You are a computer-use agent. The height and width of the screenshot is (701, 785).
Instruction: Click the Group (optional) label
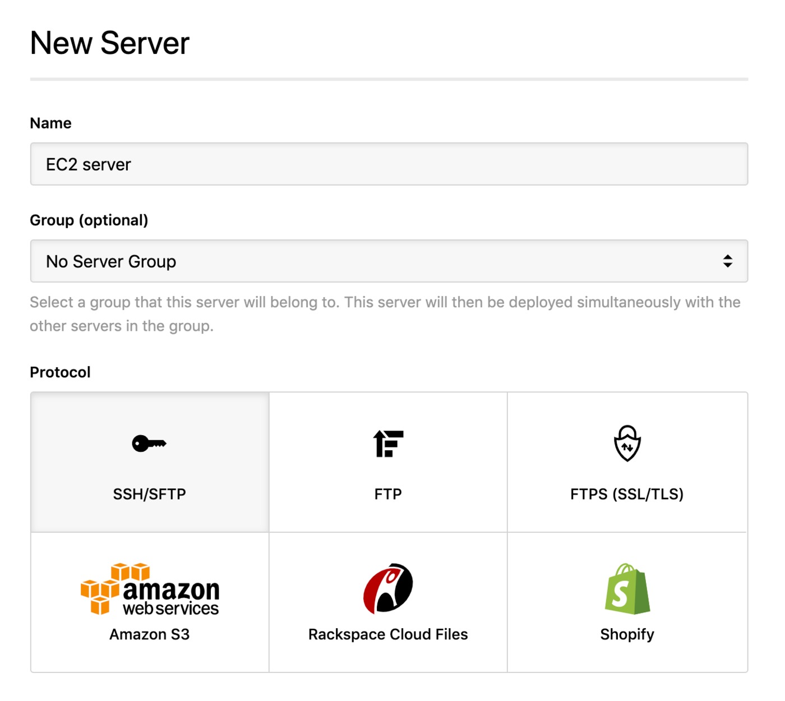click(89, 220)
